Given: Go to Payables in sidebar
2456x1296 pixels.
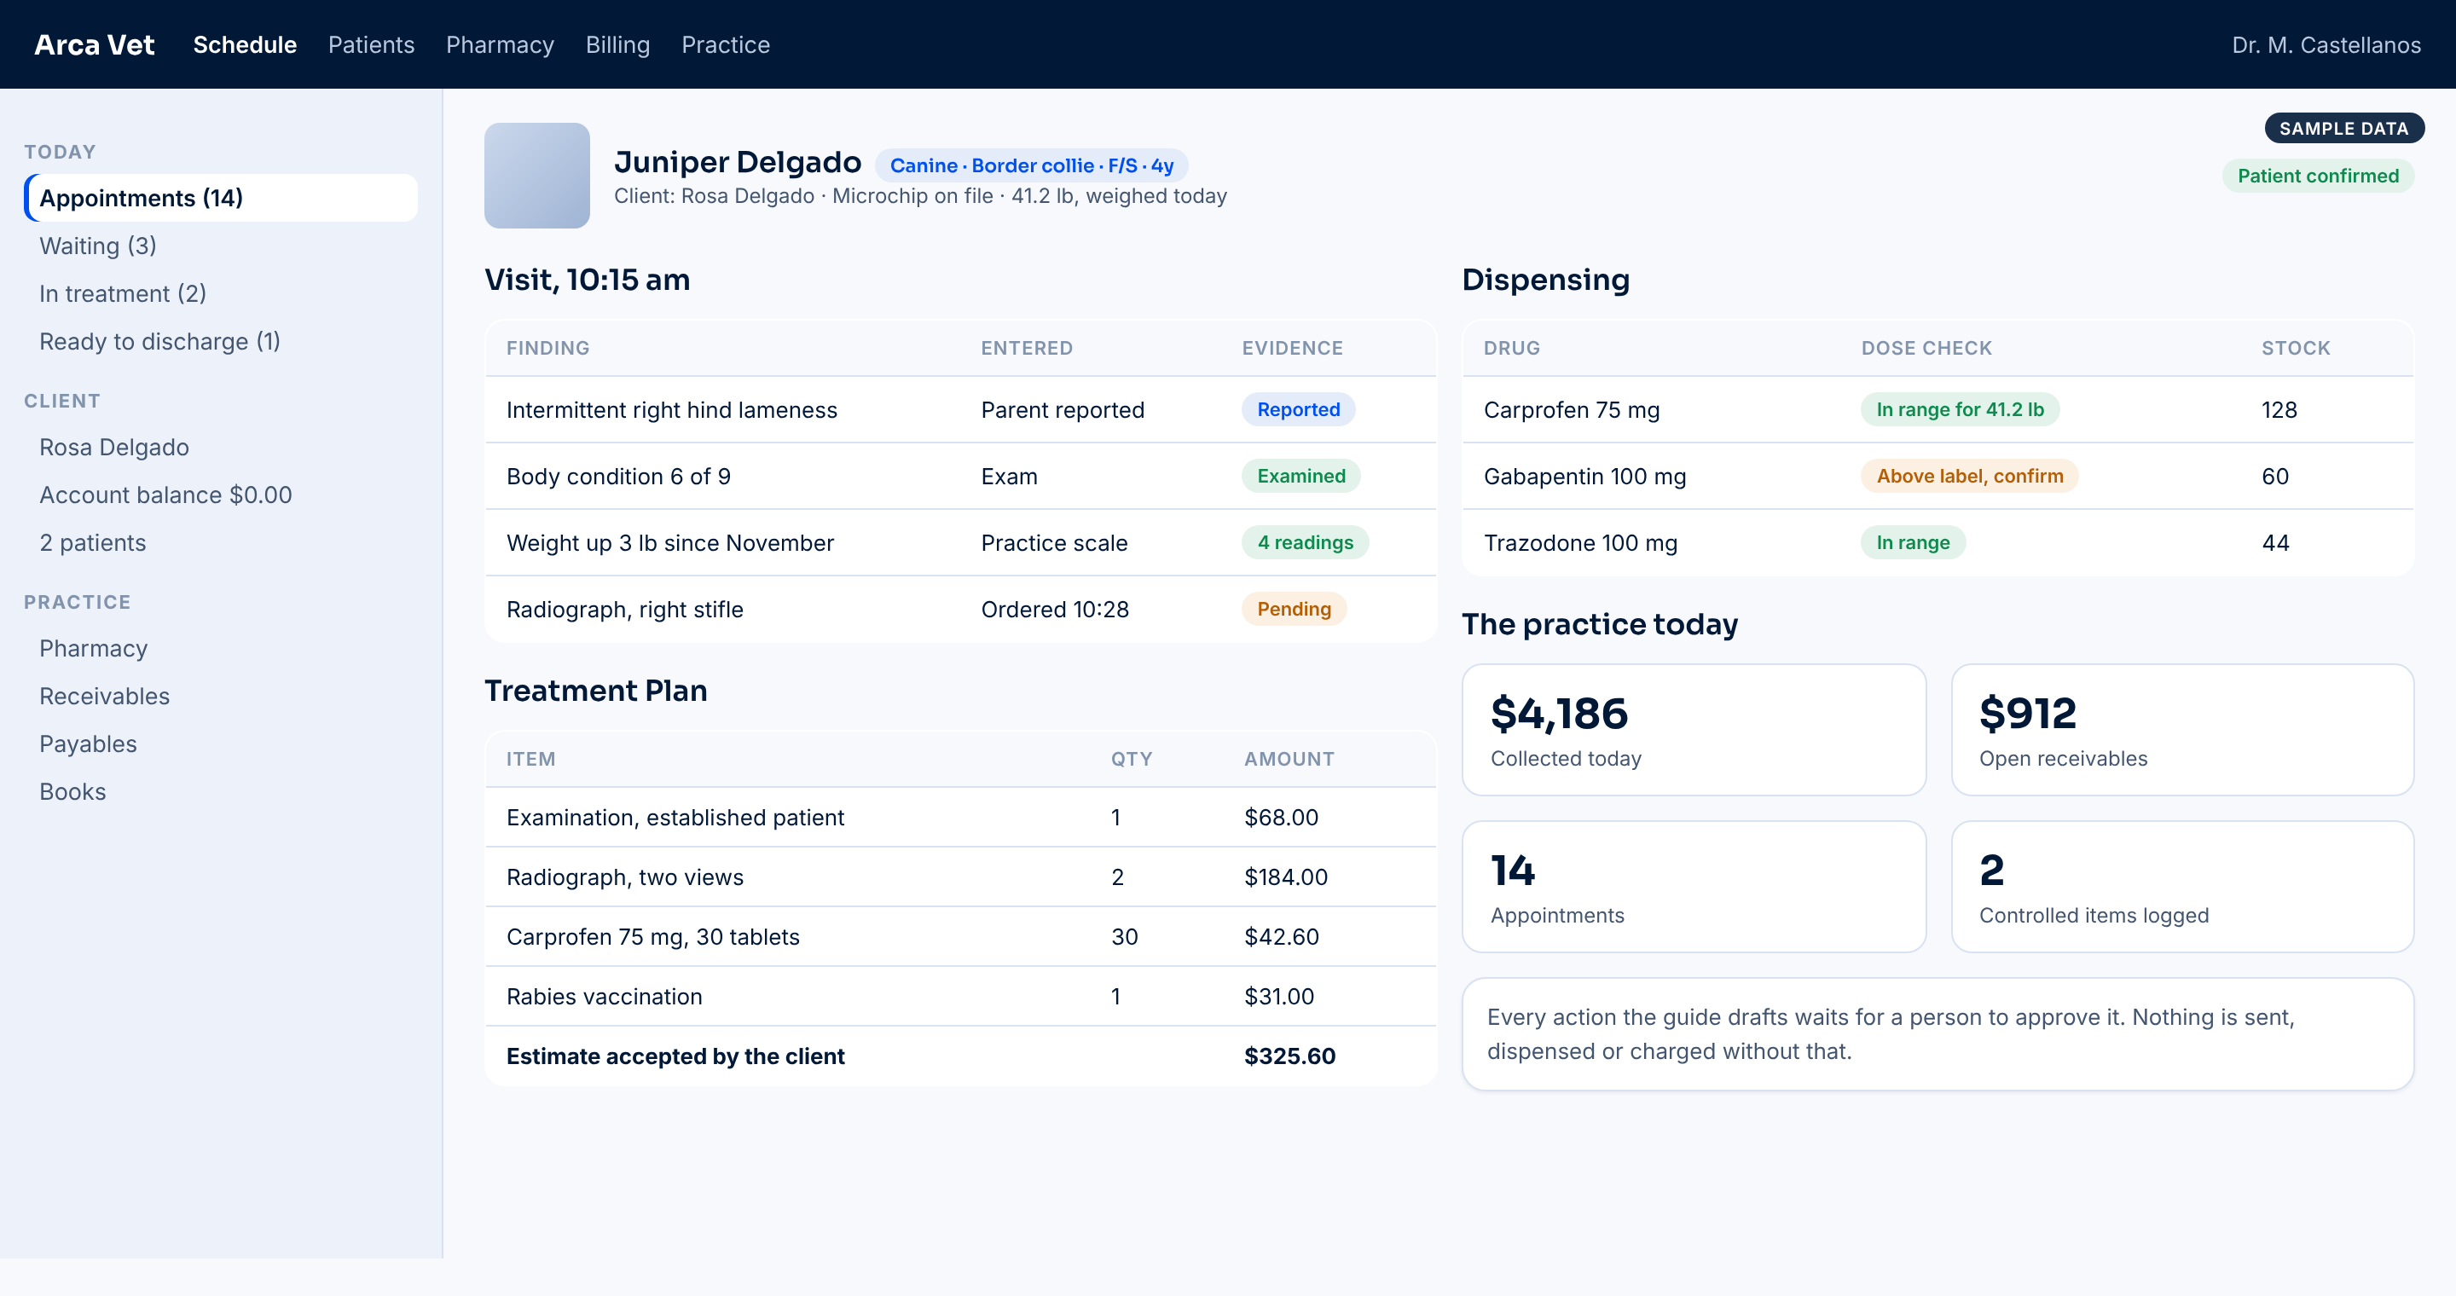Looking at the screenshot, I should 88,743.
